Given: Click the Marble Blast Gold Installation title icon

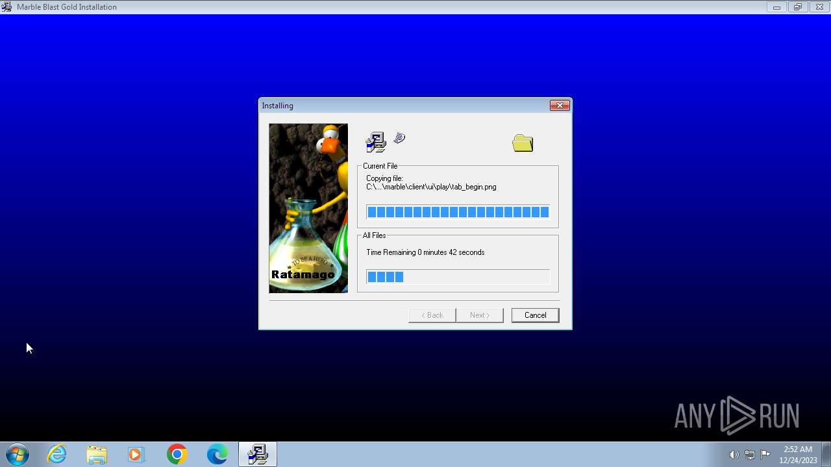Looking at the screenshot, I should [6, 7].
